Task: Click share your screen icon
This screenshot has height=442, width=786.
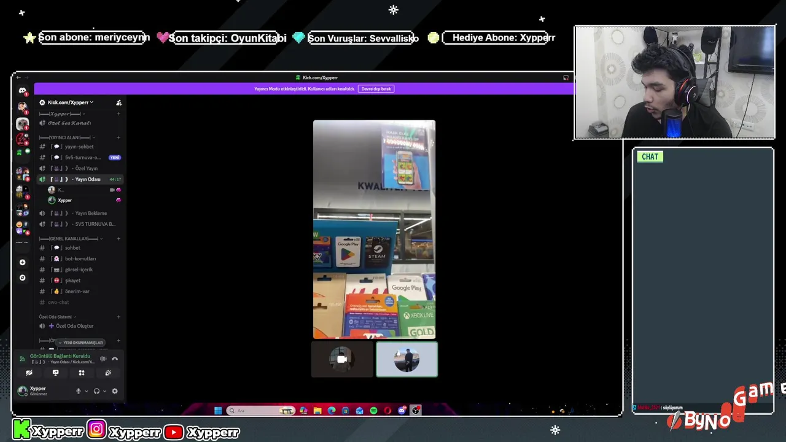Action: 55,373
